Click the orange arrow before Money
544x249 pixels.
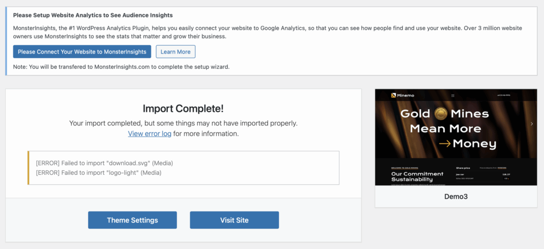point(445,144)
